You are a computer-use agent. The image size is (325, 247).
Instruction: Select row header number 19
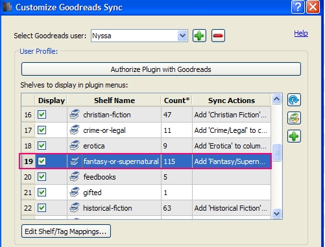[x=29, y=161]
